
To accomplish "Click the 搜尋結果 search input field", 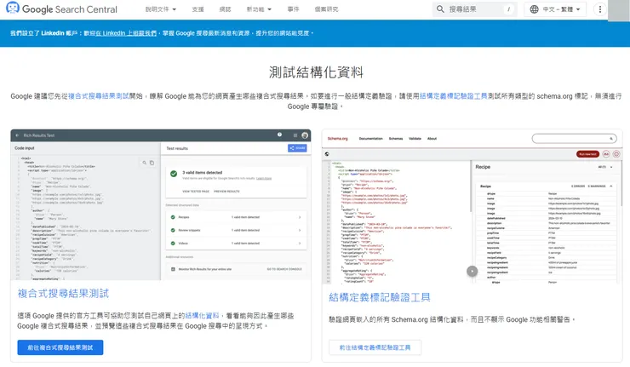I will click(x=475, y=9).
